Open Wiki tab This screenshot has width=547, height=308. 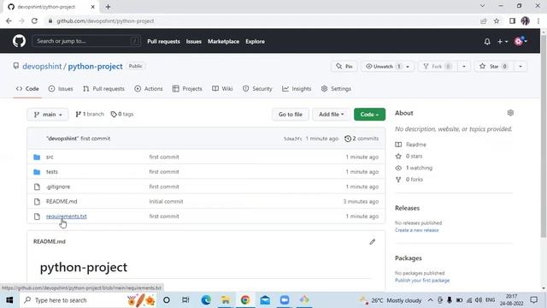[x=222, y=89]
